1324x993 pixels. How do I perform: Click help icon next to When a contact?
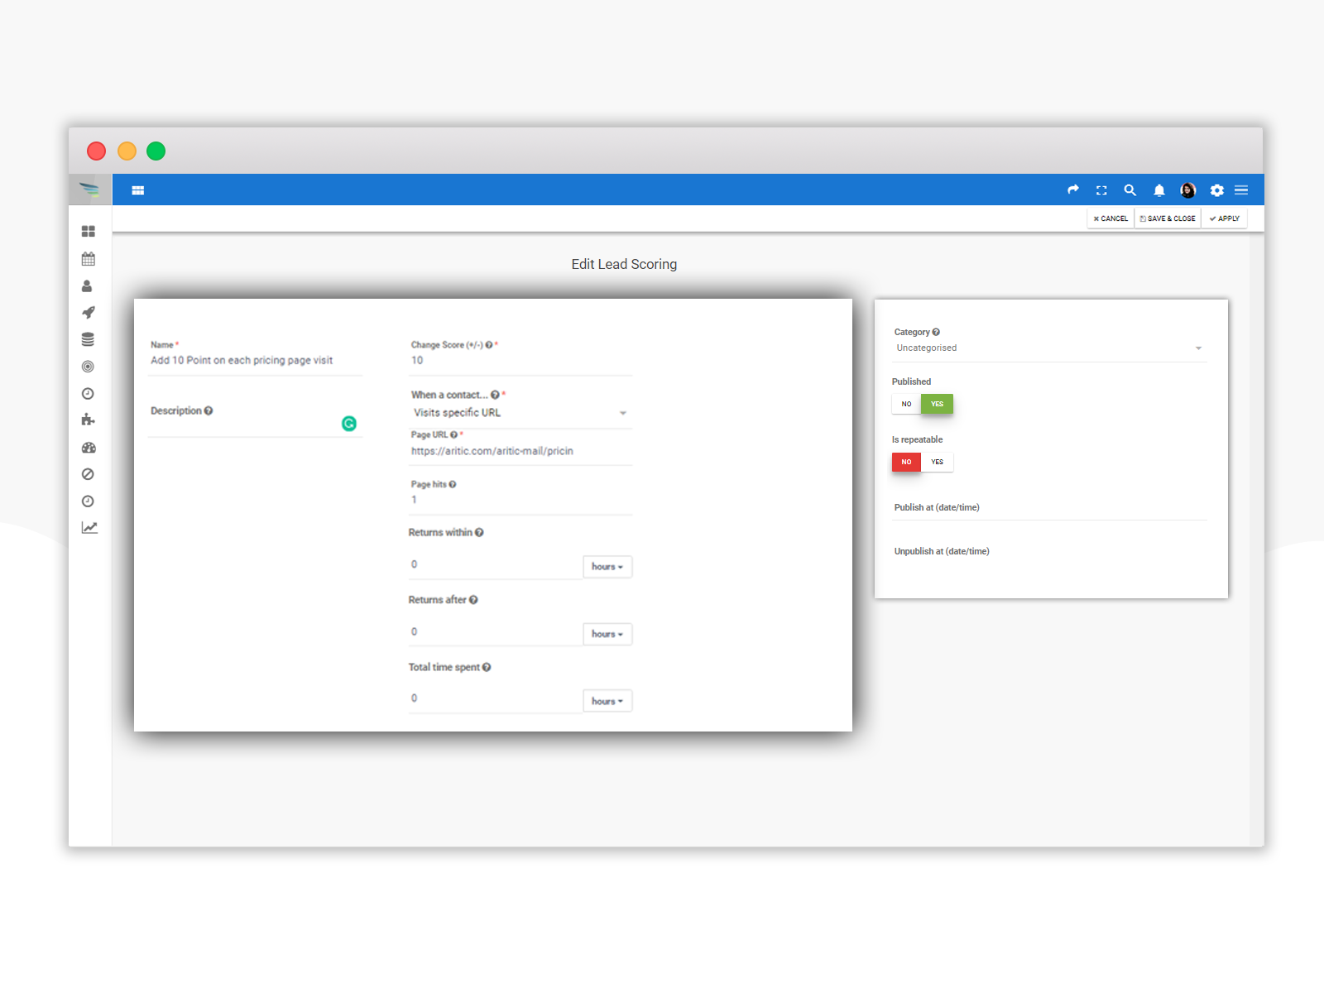(495, 395)
